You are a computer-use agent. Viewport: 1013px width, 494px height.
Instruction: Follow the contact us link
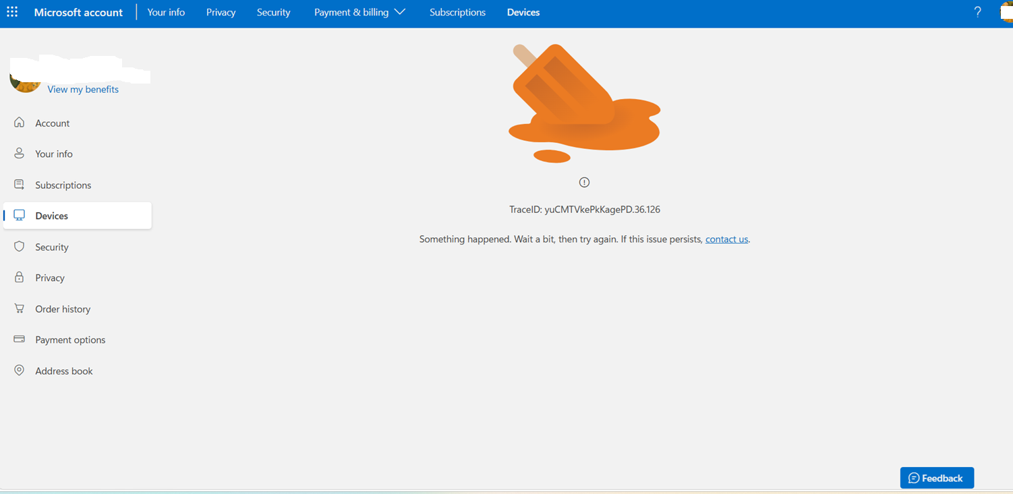click(x=726, y=239)
